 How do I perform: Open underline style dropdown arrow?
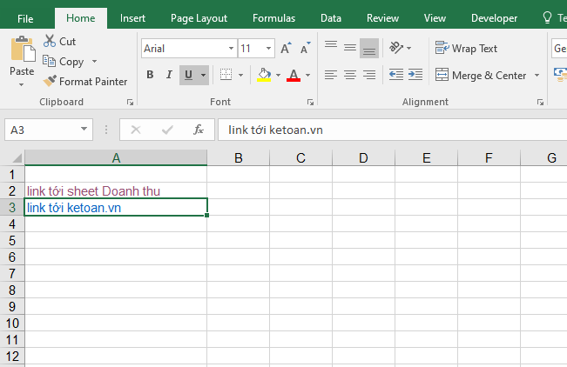[x=203, y=75]
